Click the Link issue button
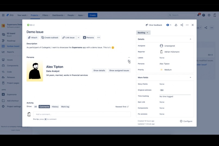Screen dimensions: 219x146 tap(68, 38)
